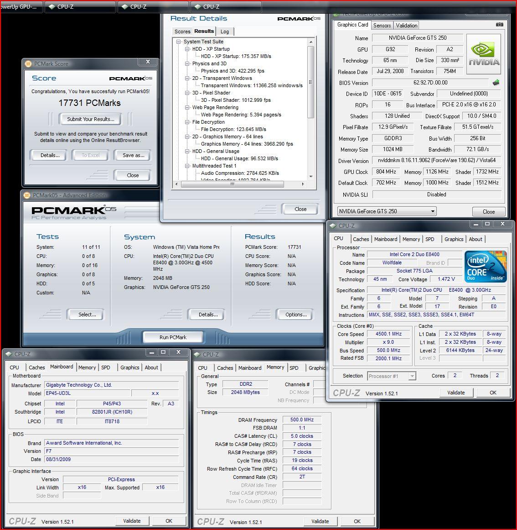Screen dimensions: 517x530
Task: Click the NVIDIA logo in GPU-Z
Action: pos(484,54)
